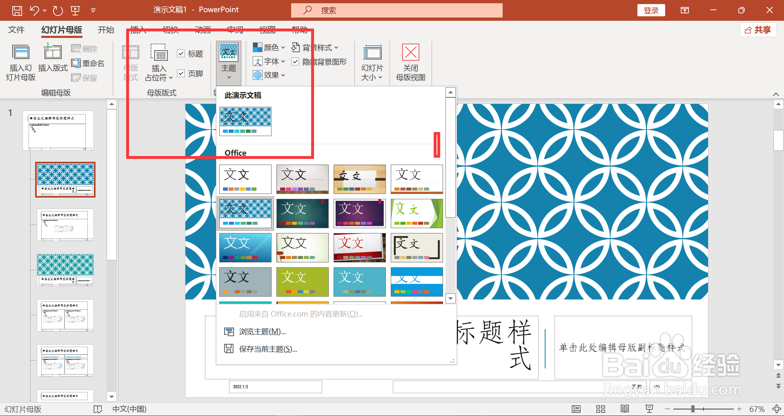Click the Redo icon in title bar

[58, 11]
